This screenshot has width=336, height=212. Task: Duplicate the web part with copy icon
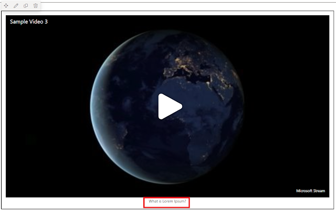pos(26,6)
